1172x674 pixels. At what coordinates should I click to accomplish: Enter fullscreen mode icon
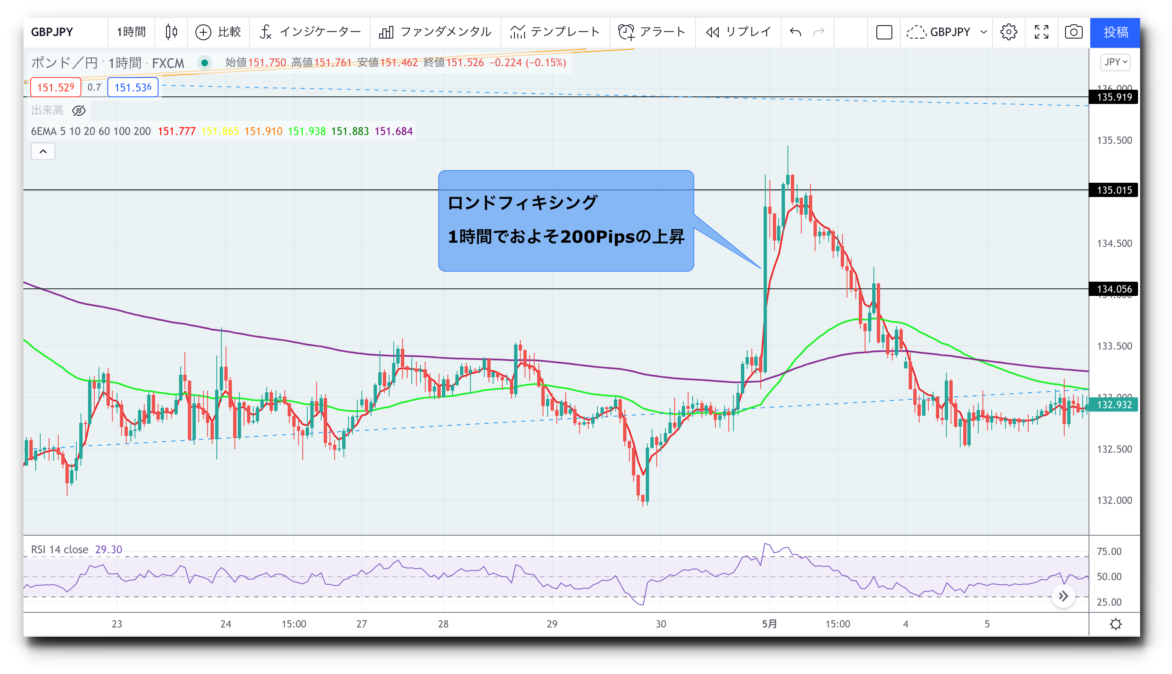pos(1042,32)
